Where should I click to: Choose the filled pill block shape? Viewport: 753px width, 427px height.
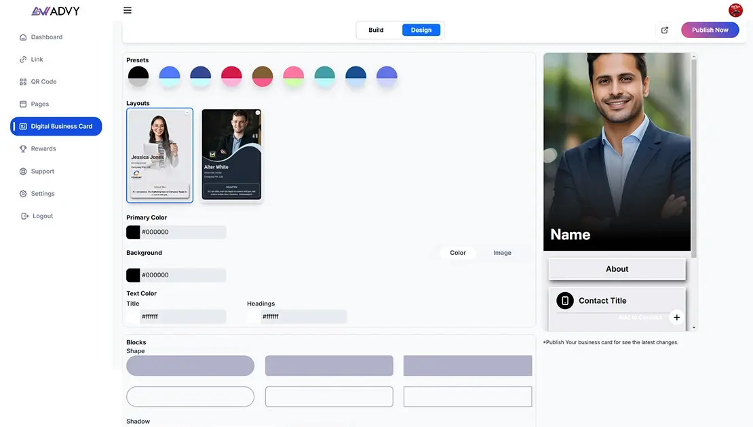pos(190,366)
